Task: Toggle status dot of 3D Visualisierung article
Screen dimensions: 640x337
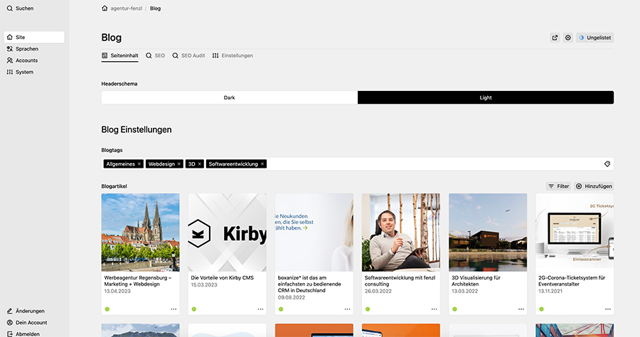Action: click(x=454, y=309)
